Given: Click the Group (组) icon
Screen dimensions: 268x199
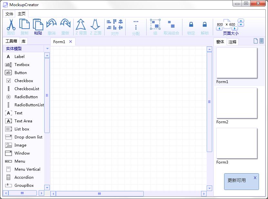Looking at the screenshot, I should click(x=155, y=24).
